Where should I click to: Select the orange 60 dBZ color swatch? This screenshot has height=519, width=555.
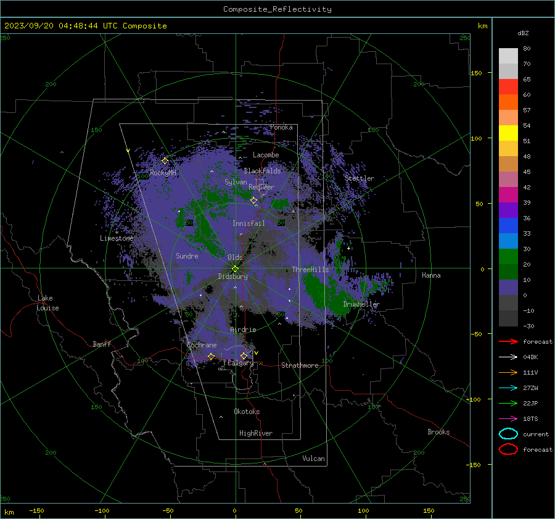pos(508,102)
